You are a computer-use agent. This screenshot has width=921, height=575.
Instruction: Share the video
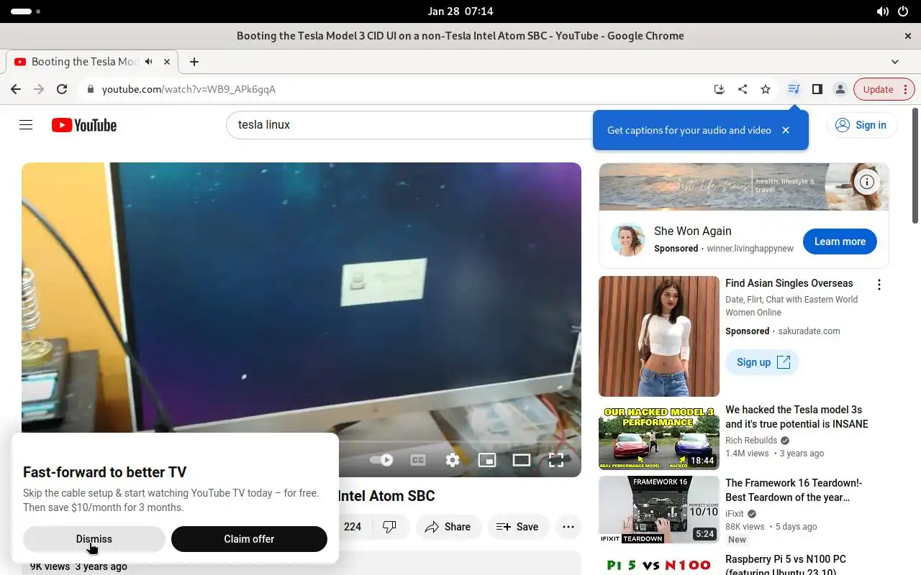pyautogui.click(x=448, y=527)
